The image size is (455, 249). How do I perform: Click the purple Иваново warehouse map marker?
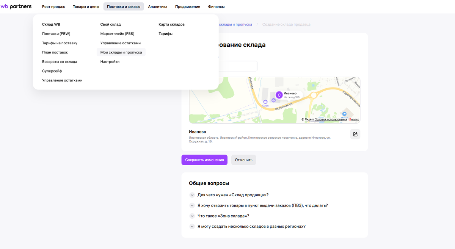click(x=279, y=95)
